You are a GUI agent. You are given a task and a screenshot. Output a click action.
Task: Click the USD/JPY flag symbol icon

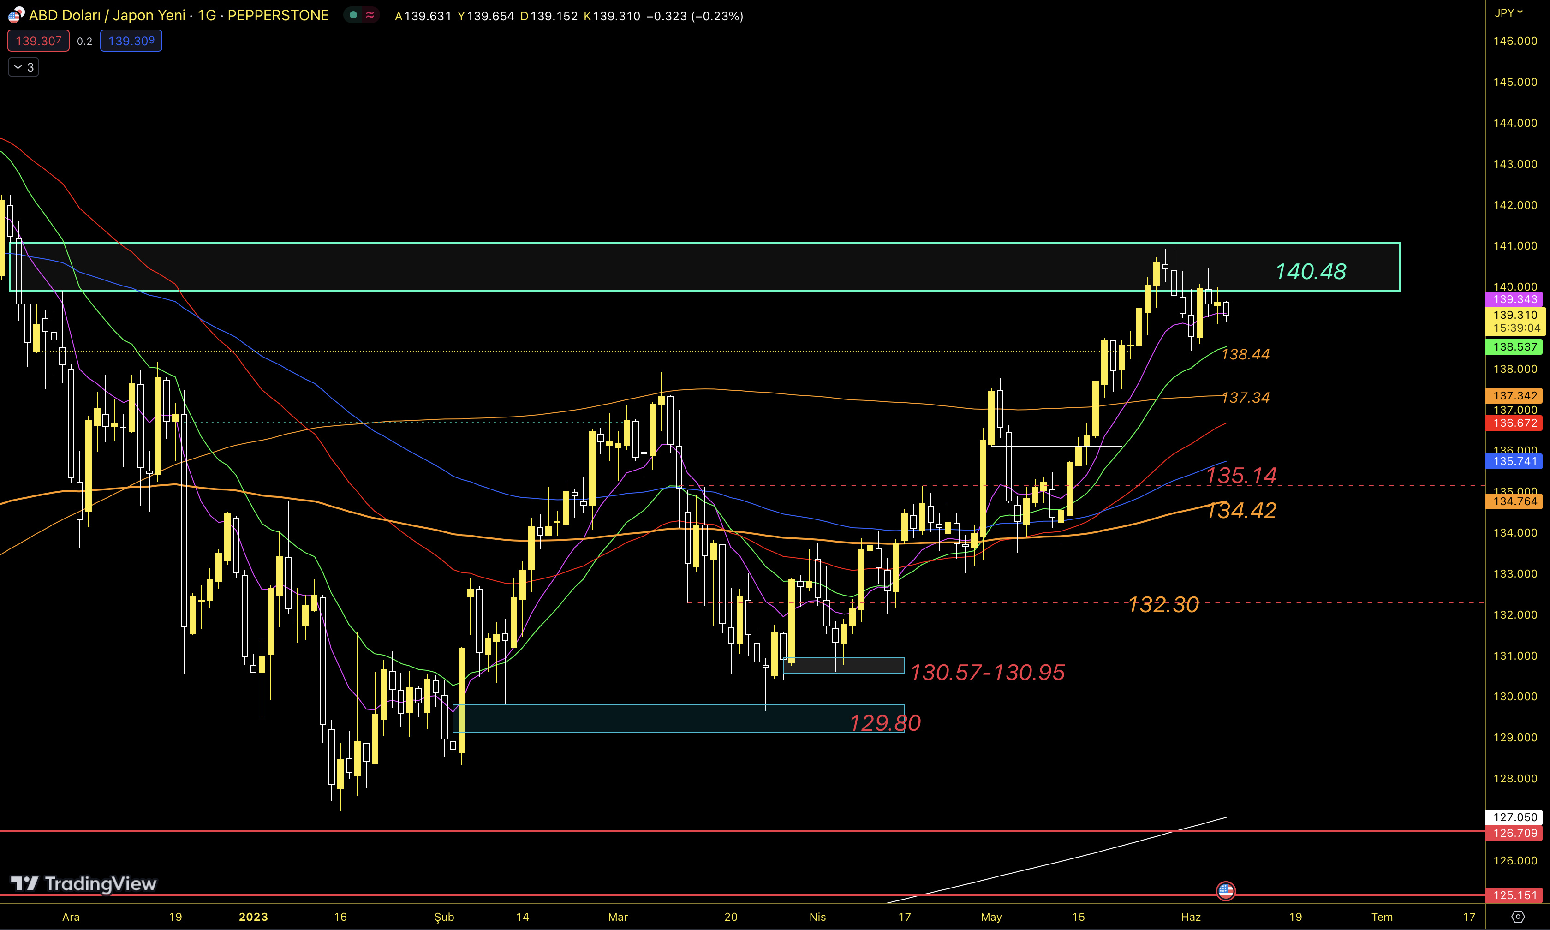tap(16, 15)
